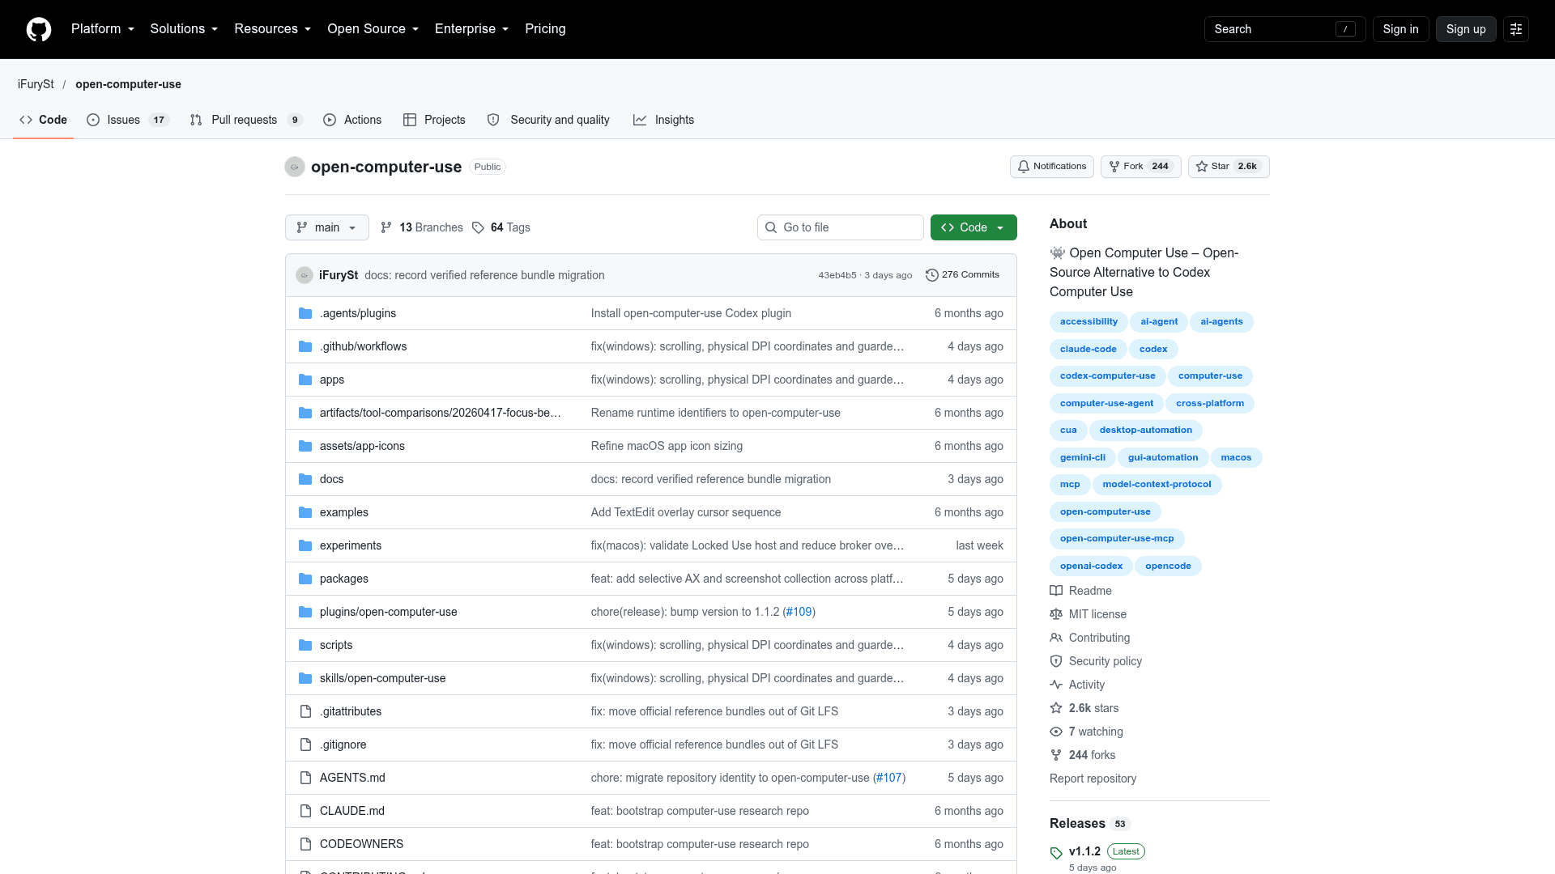Image resolution: width=1555 pixels, height=874 pixels.
Task: Open the AGENTS.md file
Action: click(352, 778)
